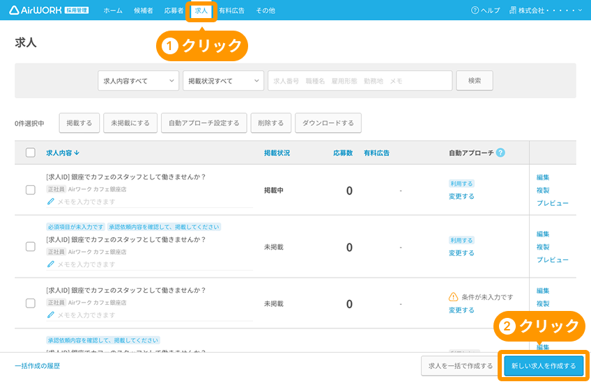
Task: Click 変更する under 条件が未入力です
Action: [x=461, y=310]
